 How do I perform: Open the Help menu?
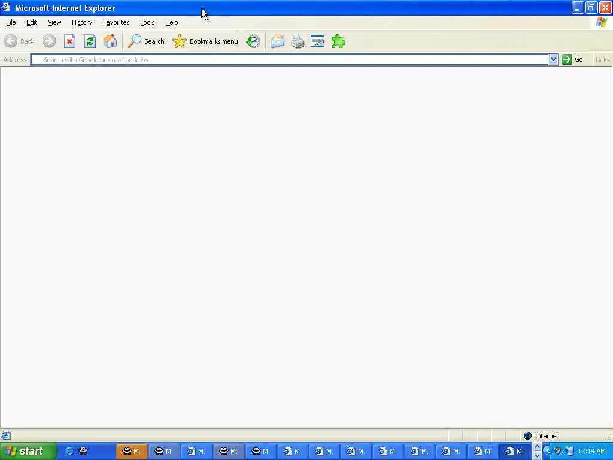pos(171,22)
